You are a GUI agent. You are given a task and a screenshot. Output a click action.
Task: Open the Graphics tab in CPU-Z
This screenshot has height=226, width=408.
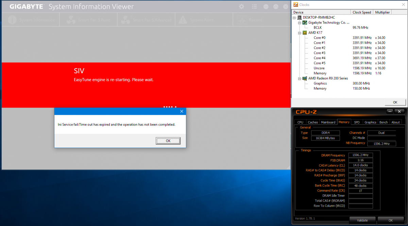coord(370,122)
